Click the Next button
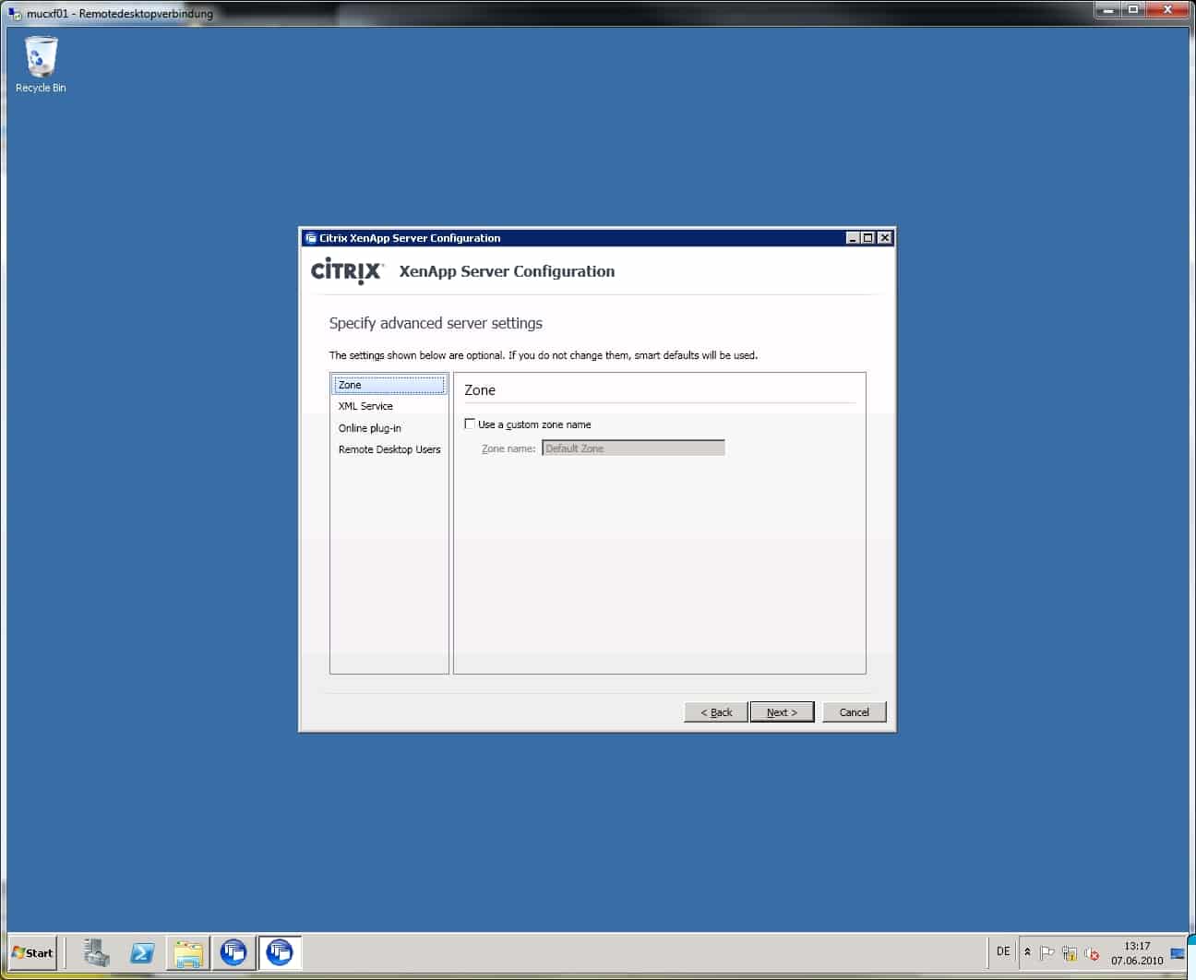Image resolution: width=1196 pixels, height=980 pixels. coord(782,712)
